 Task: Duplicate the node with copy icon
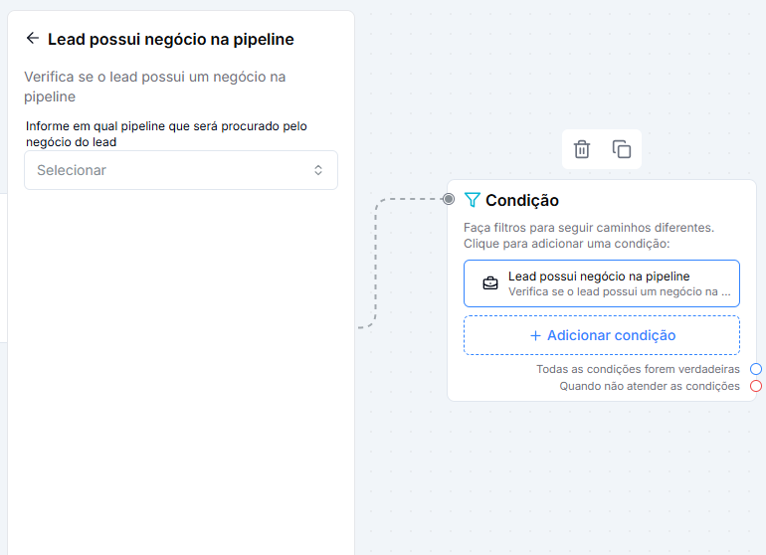pos(622,149)
